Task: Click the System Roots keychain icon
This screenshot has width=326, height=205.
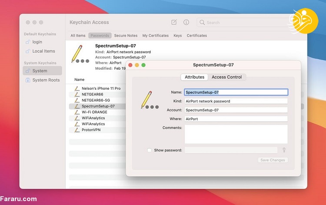Action: 28,80
